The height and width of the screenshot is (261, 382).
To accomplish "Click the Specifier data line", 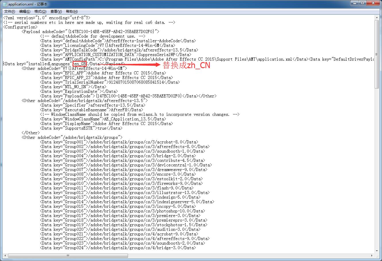I will 92,105.
